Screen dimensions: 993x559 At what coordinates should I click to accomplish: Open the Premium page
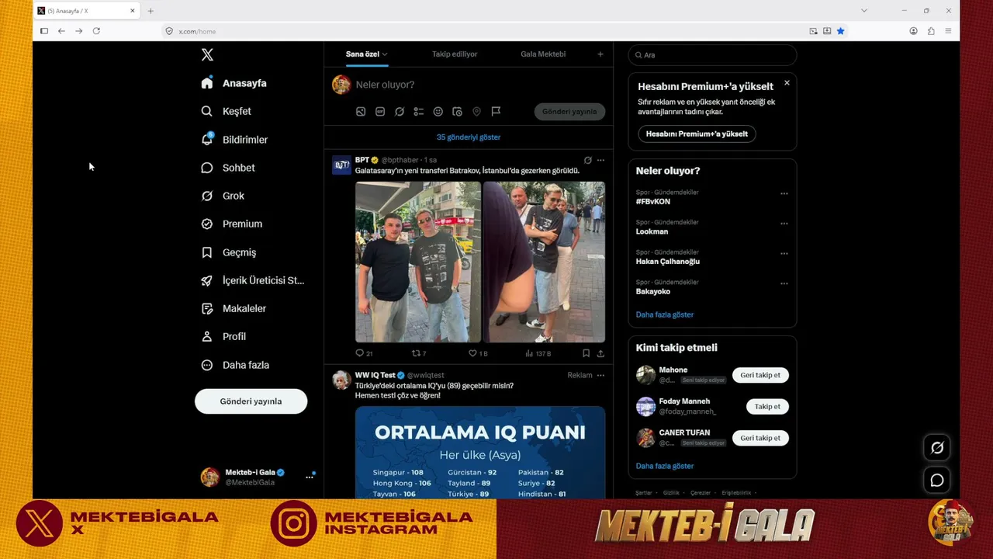[x=231, y=224]
